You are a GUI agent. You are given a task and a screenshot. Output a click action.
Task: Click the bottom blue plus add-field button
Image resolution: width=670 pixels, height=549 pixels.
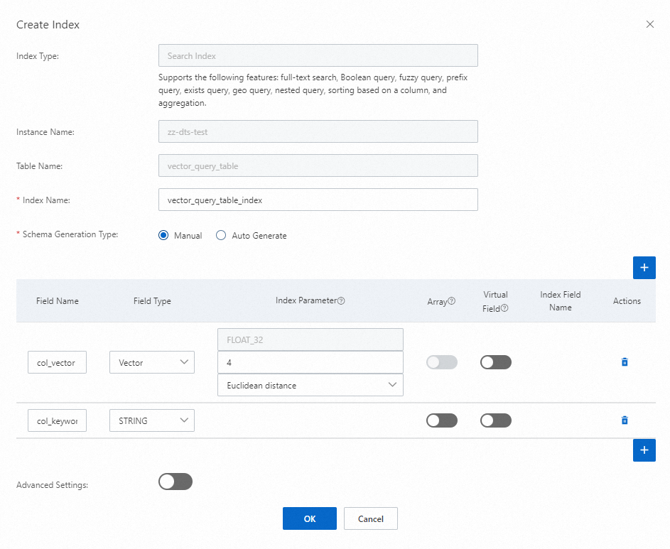(644, 450)
